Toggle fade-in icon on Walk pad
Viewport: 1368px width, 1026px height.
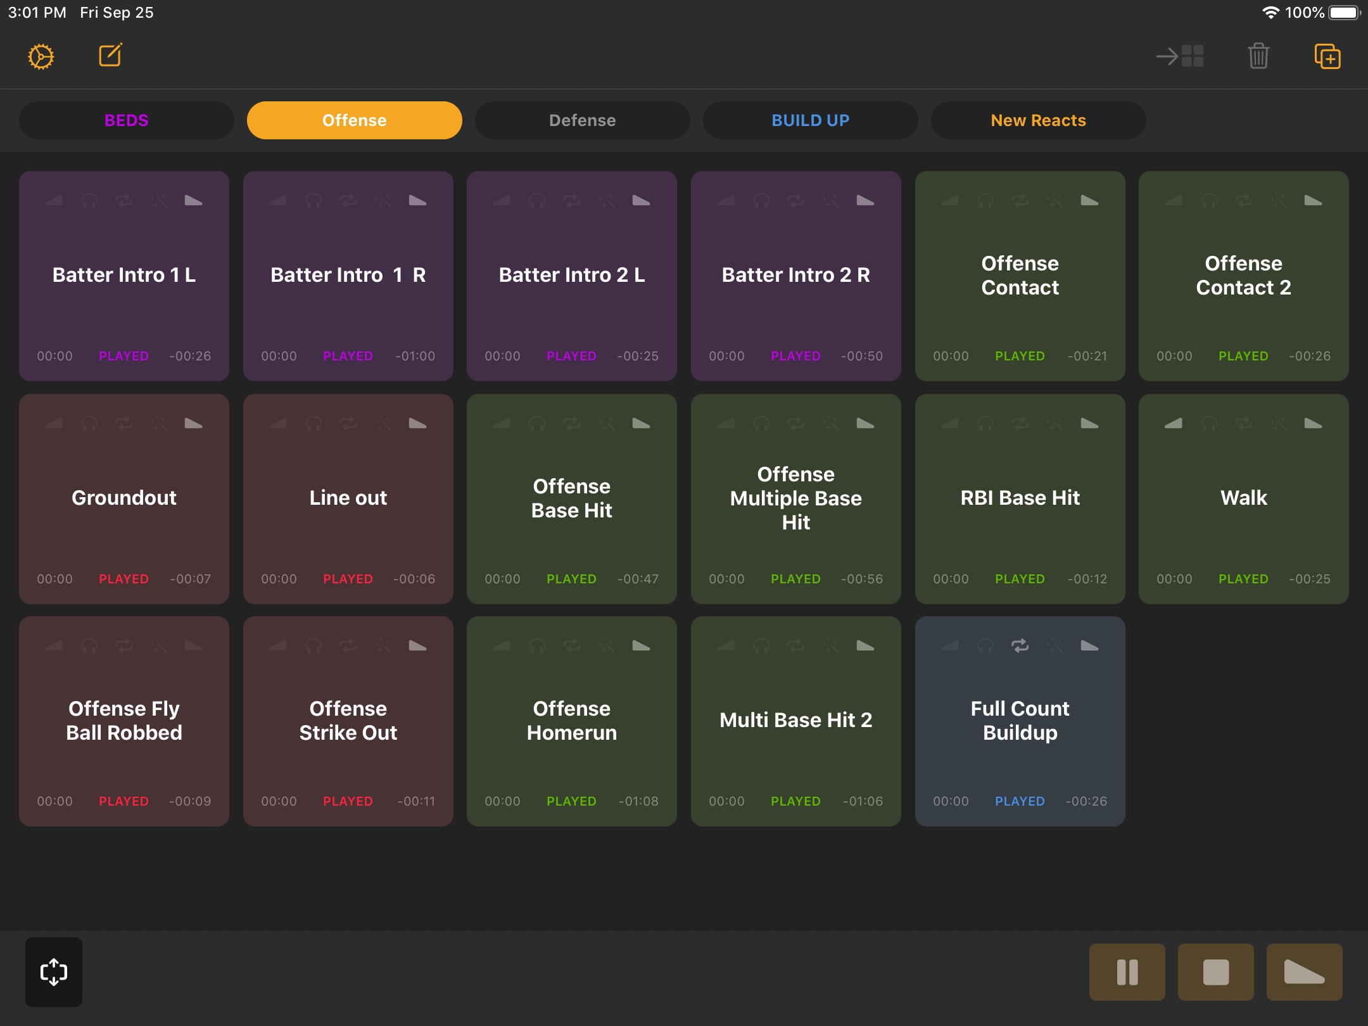pyautogui.click(x=1174, y=423)
